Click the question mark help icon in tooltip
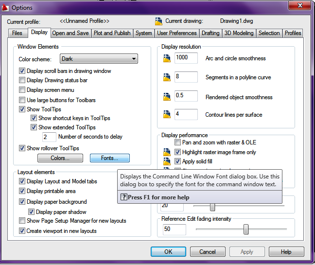The height and width of the screenshot is (265, 315). pos(124,197)
